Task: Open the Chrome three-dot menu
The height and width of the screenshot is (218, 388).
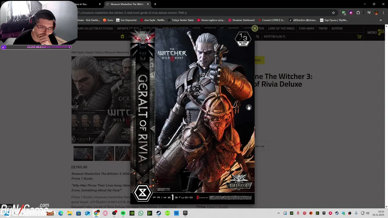Action: click(383, 13)
